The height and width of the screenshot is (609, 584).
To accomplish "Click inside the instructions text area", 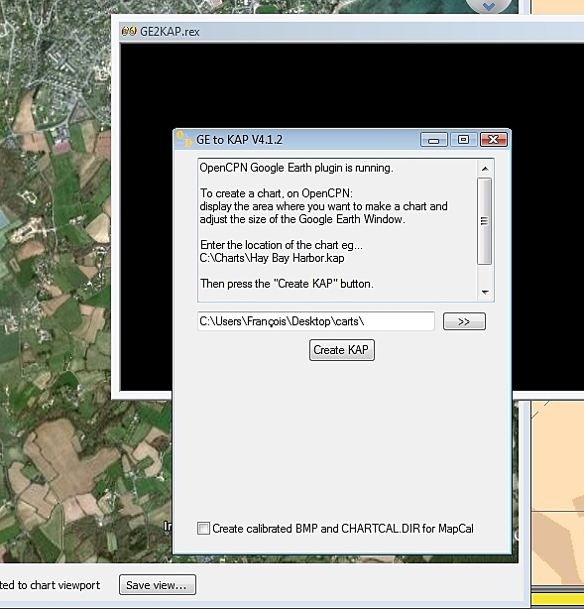I will click(x=337, y=230).
